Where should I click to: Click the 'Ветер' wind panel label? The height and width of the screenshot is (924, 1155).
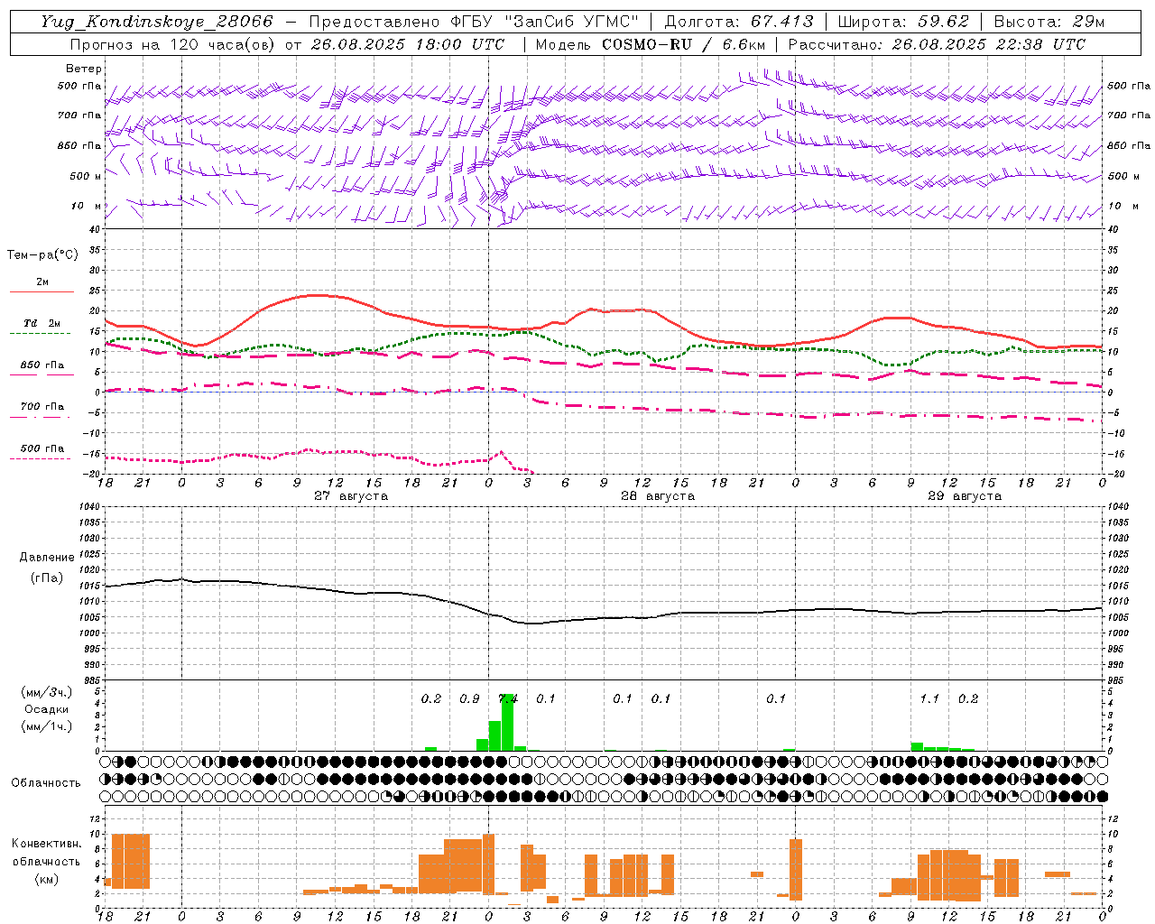click(84, 69)
